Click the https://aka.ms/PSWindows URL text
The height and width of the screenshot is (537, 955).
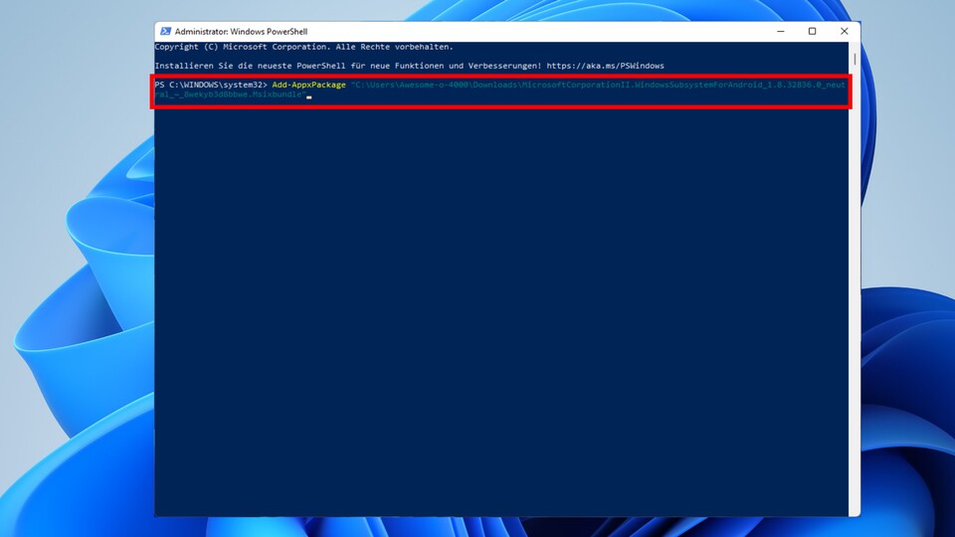(x=605, y=66)
